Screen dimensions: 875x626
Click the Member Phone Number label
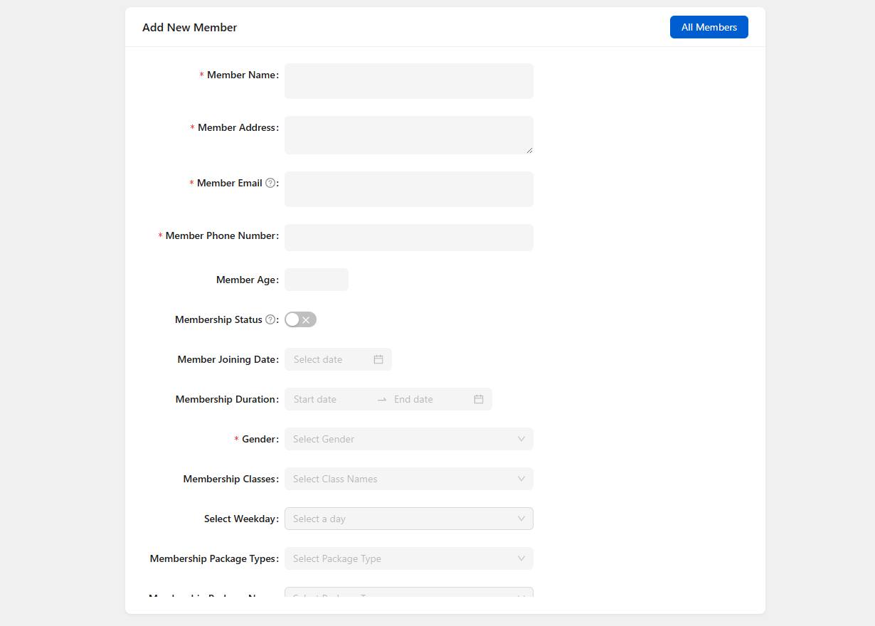[x=221, y=235]
